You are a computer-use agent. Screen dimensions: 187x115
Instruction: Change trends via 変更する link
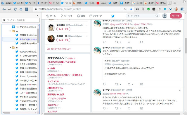pyautogui.click(x=72, y=58)
